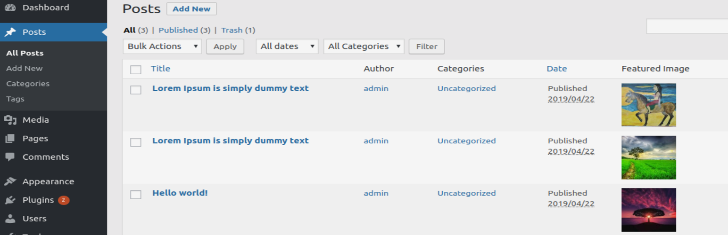Viewport: 728px width, 235px height.
Task: Switch to the Trash posts view
Action: tap(232, 30)
